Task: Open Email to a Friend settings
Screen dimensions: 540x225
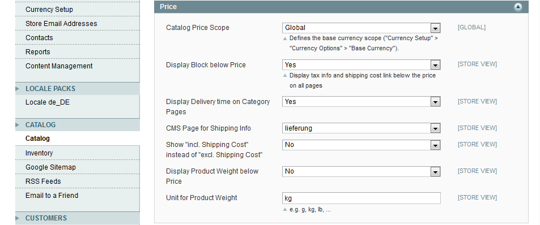Action: (x=52, y=196)
